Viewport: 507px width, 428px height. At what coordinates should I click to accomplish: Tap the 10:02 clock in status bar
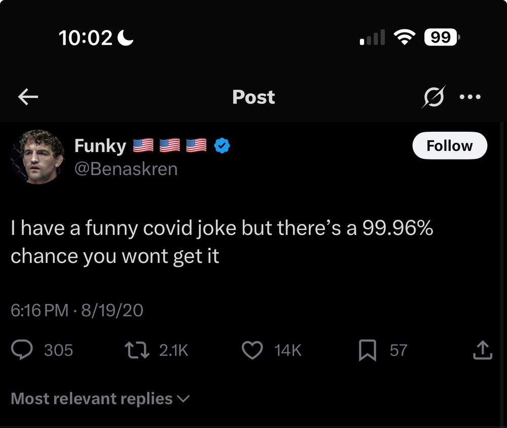pos(85,37)
